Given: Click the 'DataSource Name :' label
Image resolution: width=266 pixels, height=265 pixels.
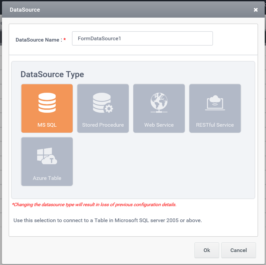Looking at the screenshot, I should [39, 40].
